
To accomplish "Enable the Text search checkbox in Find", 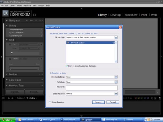I will click(x=10, y=45).
